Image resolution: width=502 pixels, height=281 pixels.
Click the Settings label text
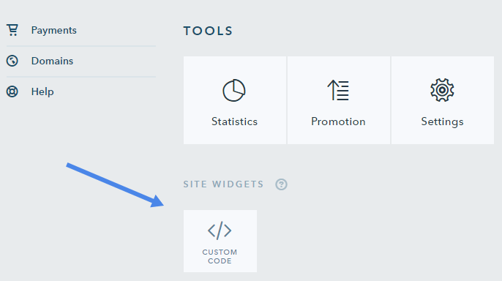tap(442, 122)
